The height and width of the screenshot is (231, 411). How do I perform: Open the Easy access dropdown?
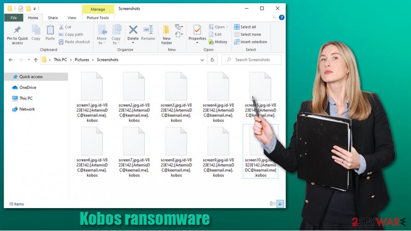179,34
